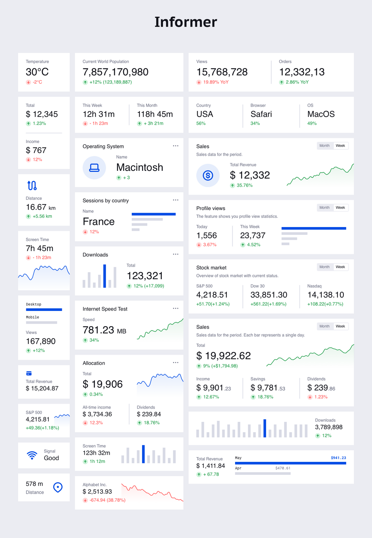
Task: Click green up arrow beside Macintosh +3
Action: click(x=119, y=178)
